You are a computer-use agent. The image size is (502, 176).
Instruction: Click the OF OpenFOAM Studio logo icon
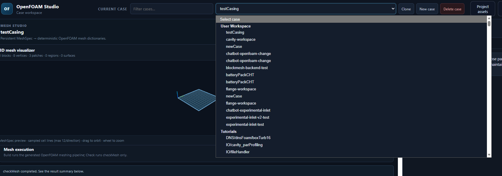coord(7,9)
